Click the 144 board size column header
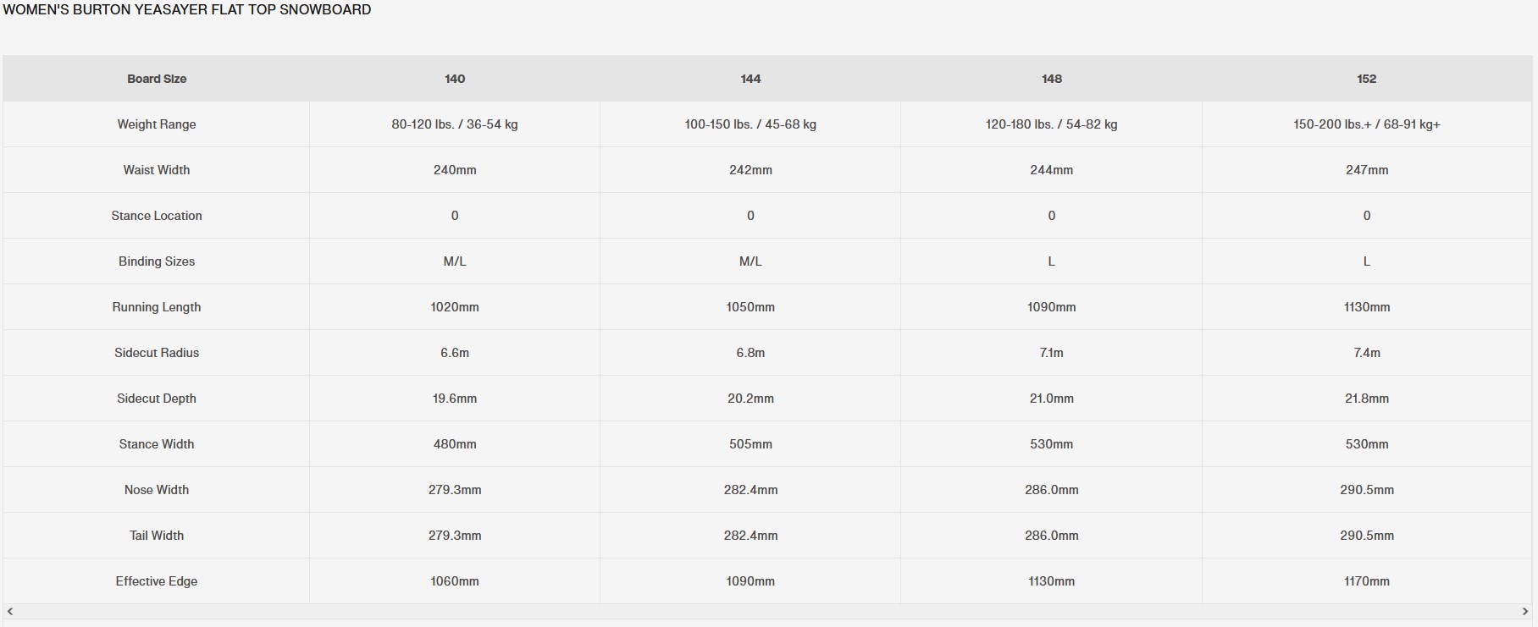 [x=750, y=79]
